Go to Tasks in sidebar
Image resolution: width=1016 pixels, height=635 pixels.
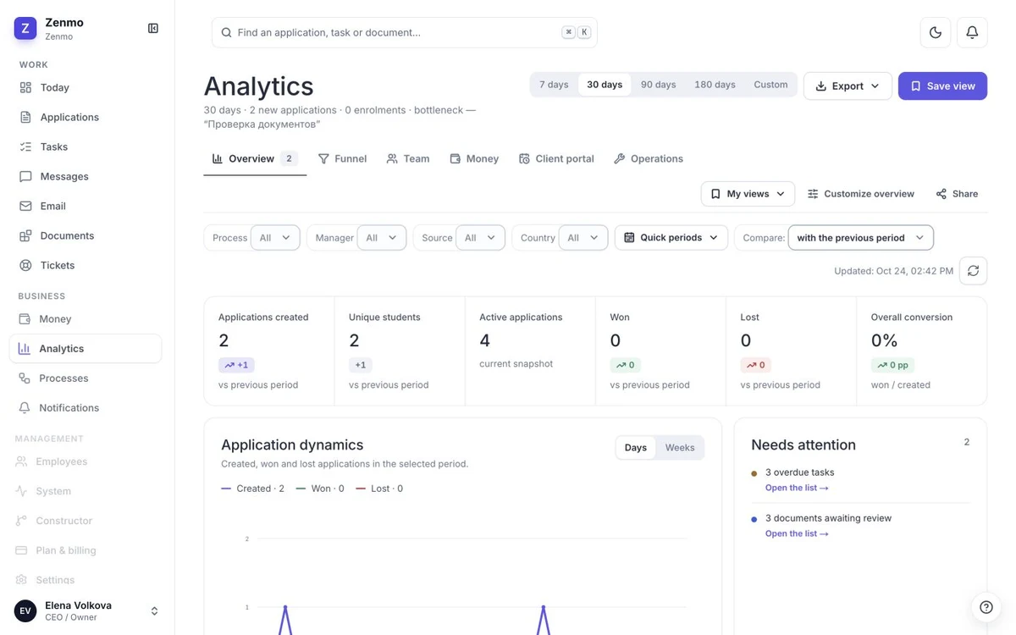tap(86, 146)
